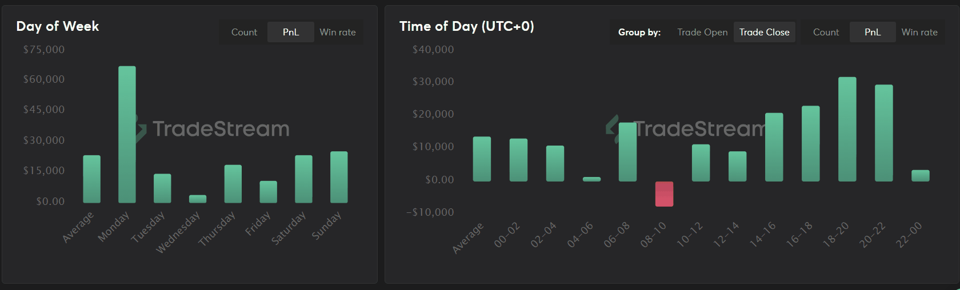Select PnL in Time of Day panel
Image resolution: width=960 pixels, height=290 pixels.
tap(873, 33)
